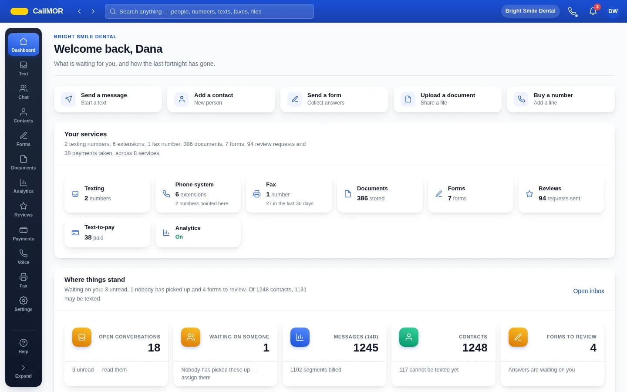
Task: Open the Forms 7 forms card
Action: (471, 193)
